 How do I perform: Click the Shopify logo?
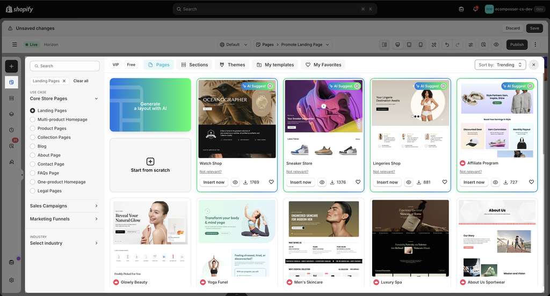click(x=19, y=9)
